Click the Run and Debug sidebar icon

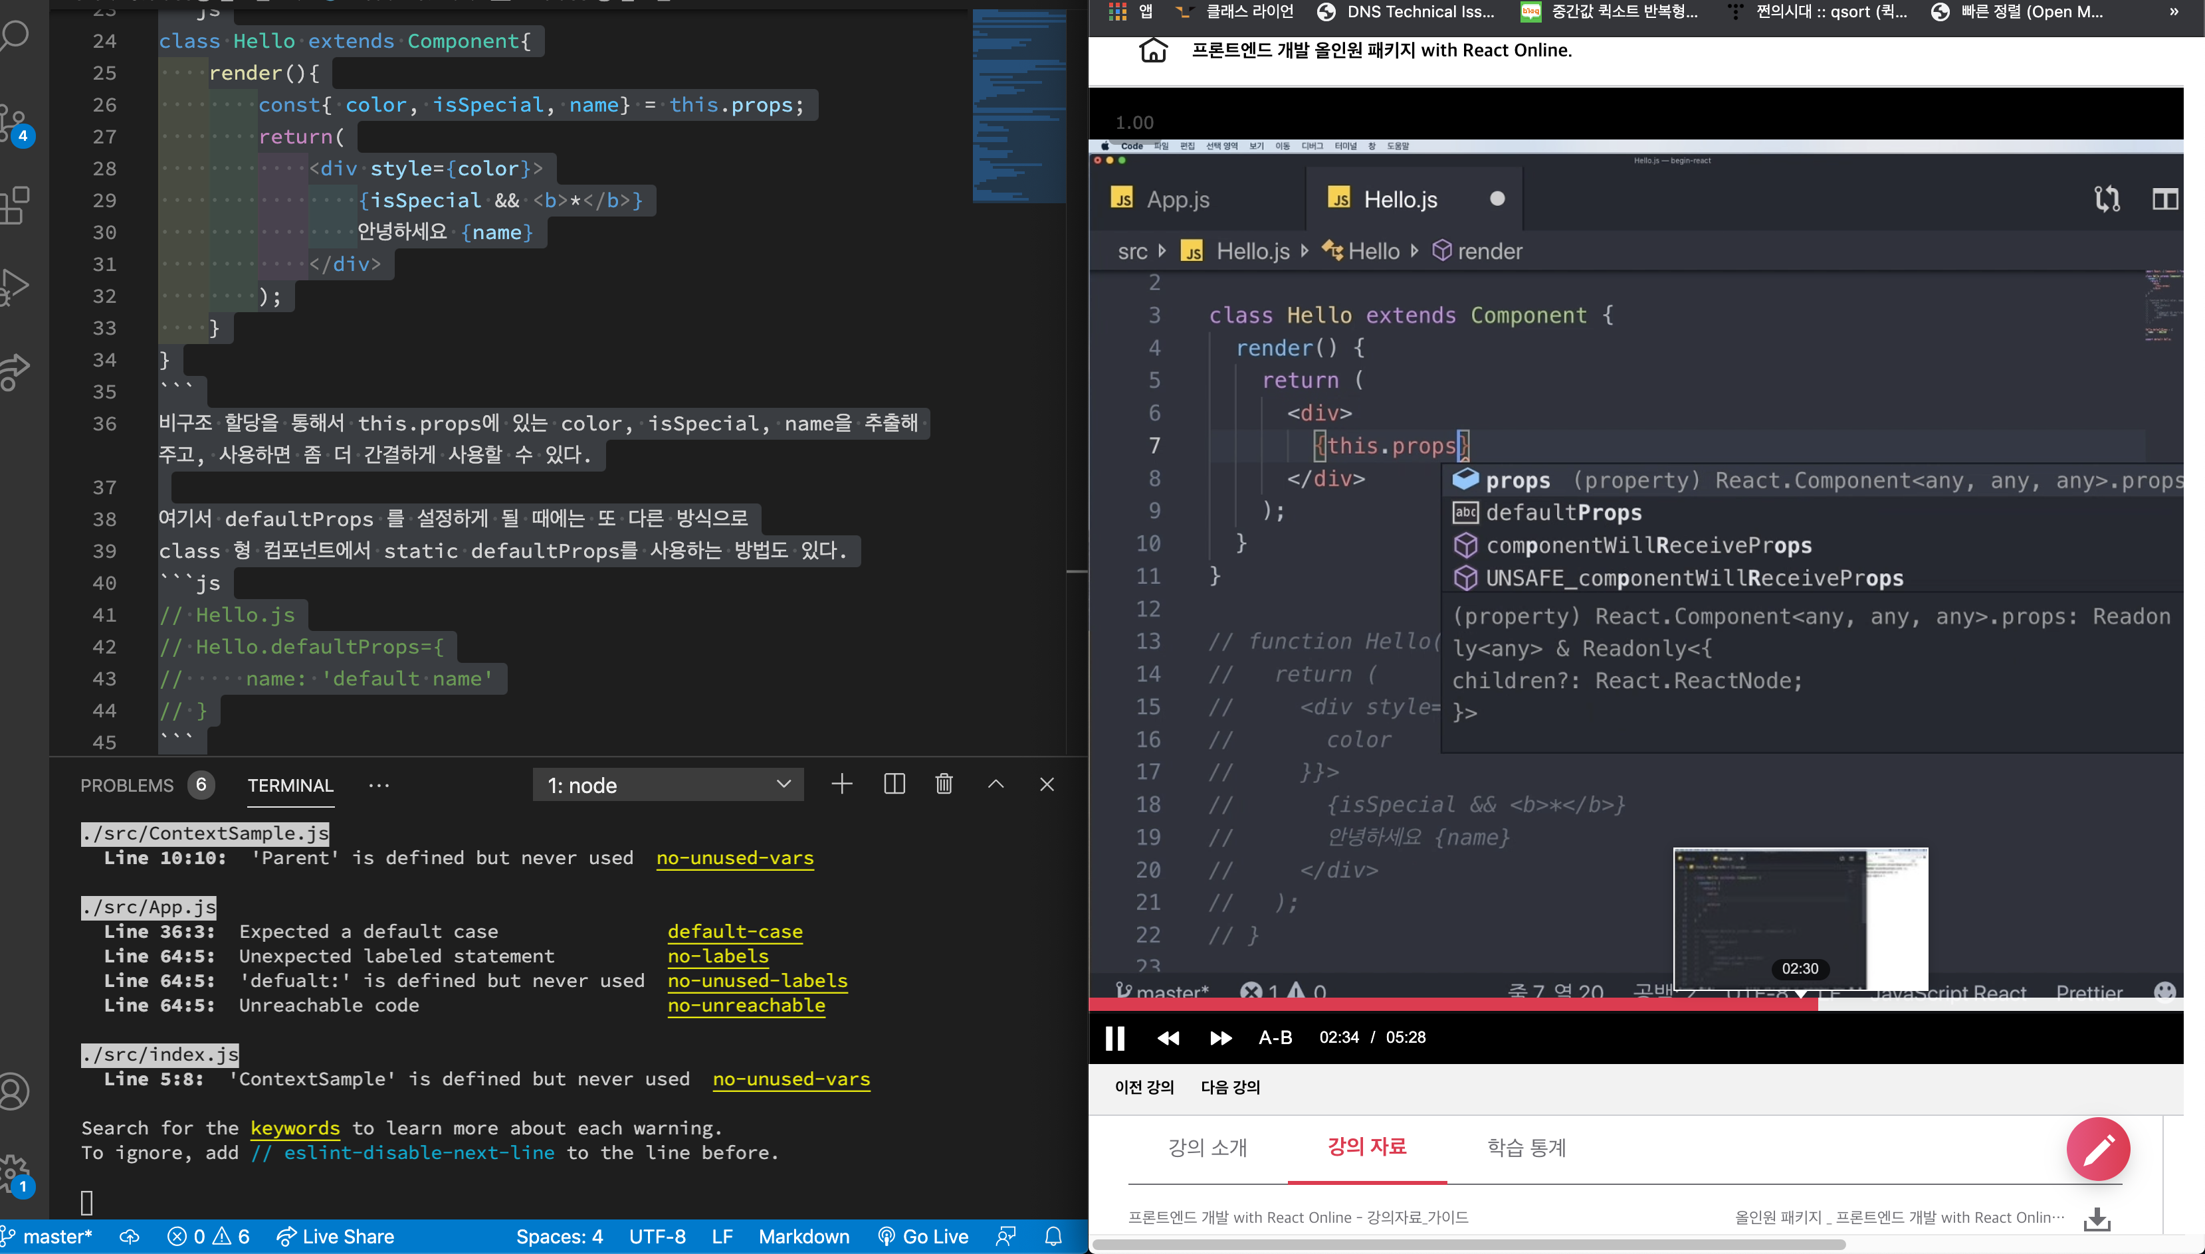click(15, 286)
